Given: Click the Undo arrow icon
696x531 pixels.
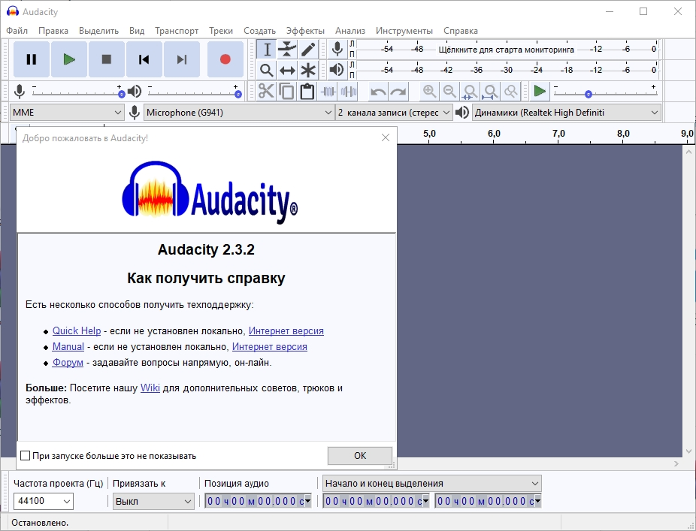Looking at the screenshot, I should coord(378,92).
